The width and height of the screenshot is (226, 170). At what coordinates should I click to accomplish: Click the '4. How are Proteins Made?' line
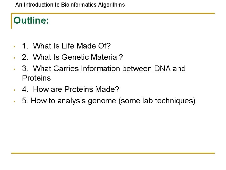coord(71,89)
